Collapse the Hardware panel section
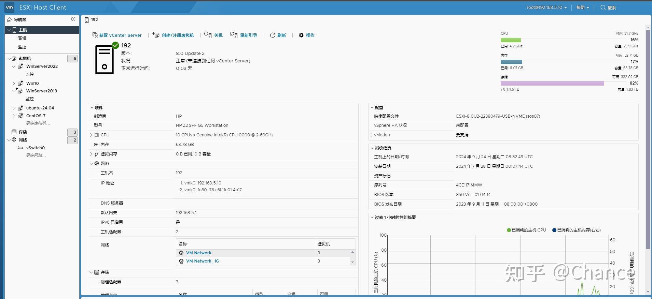Screen dimensions: 652x299 pyautogui.click(x=92, y=108)
